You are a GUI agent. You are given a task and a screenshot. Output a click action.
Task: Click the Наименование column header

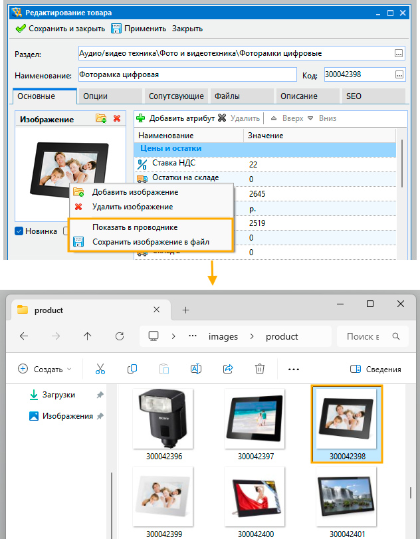click(x=189, y=136)
